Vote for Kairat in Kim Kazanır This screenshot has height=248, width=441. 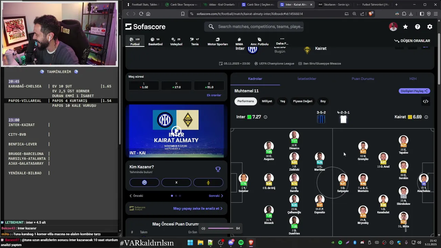pos(208,183)
